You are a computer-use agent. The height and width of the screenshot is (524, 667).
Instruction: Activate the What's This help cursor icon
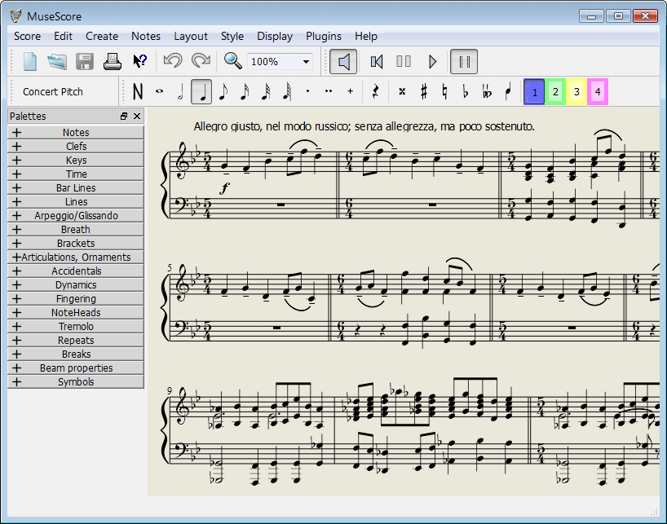coord(140,62)
